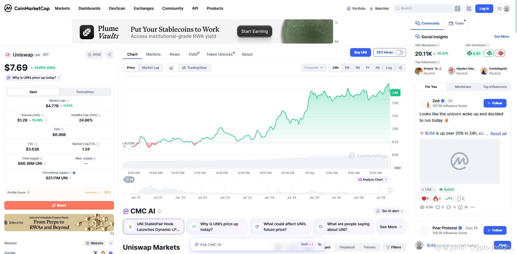Click the bullish green sentiment vote icon

coord(488,53)
